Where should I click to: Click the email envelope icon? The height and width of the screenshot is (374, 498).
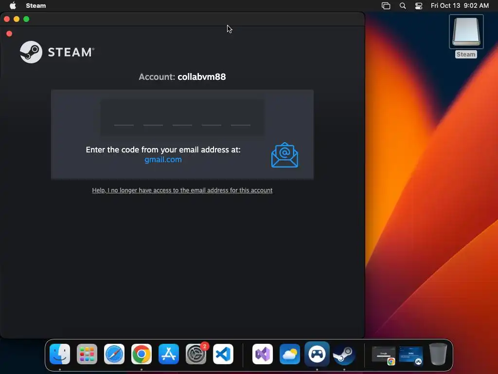click(285, 155)
